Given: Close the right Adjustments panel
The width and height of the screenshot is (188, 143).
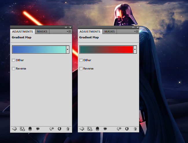Looking at the screenshot, I should [138, 27].
